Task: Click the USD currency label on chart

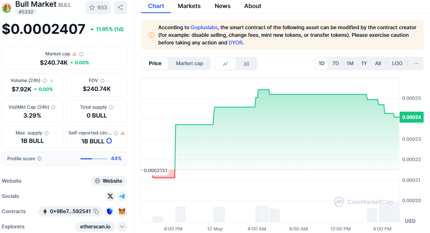Action: 410,221
